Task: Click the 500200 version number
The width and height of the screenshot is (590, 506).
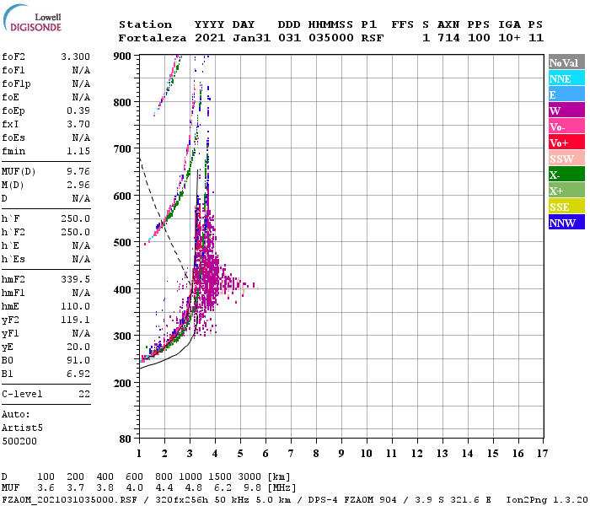Action: (19, 441)
